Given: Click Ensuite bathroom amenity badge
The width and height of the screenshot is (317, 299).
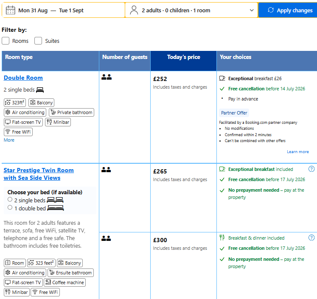Looking at the screenshot, I should [71, 273].
